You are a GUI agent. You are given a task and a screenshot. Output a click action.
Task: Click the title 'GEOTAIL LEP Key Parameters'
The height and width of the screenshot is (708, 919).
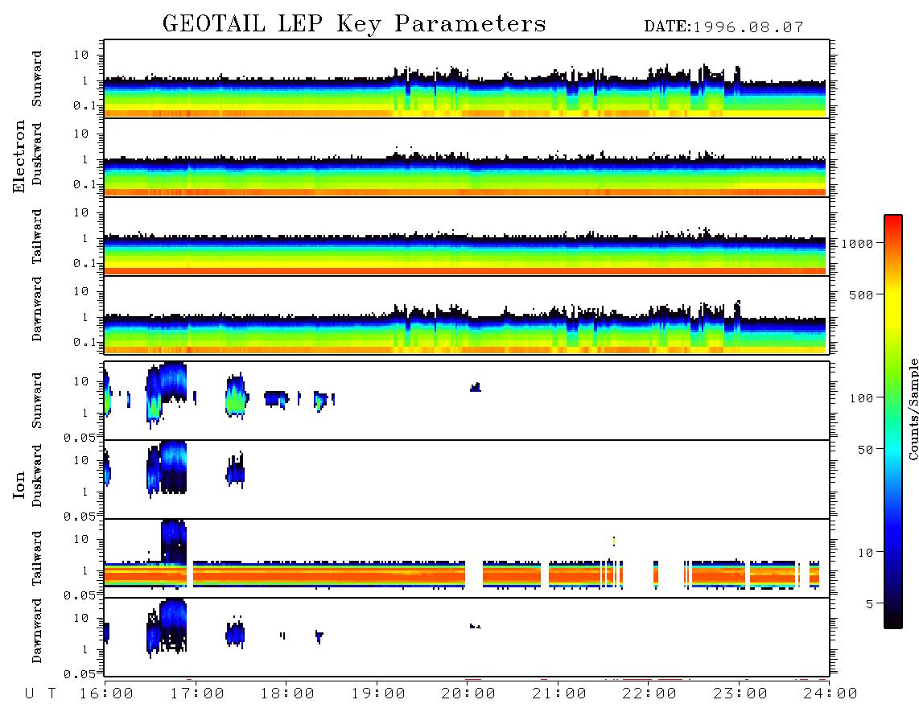pyautogui.click(x=354, y=24)
